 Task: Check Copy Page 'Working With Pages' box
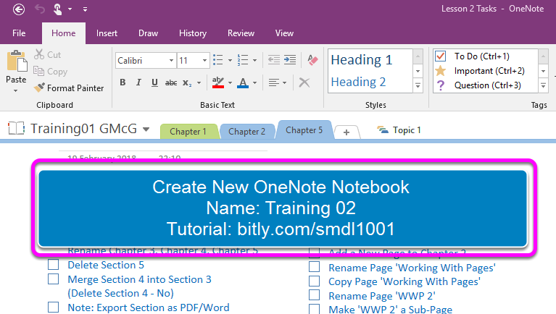pos(314,281)
